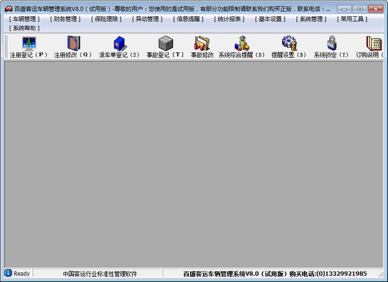Open the 异动管理 menu
Screen dimensions: 388x282
point(147,19)
